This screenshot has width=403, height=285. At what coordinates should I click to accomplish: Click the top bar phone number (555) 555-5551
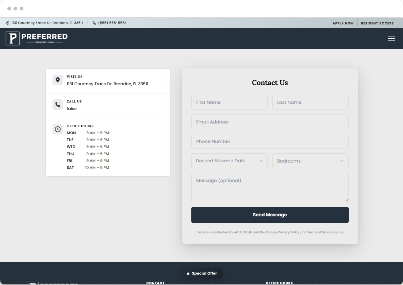112,23
